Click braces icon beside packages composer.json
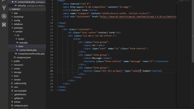Screen dimensions: 194x109 [15, 57]
